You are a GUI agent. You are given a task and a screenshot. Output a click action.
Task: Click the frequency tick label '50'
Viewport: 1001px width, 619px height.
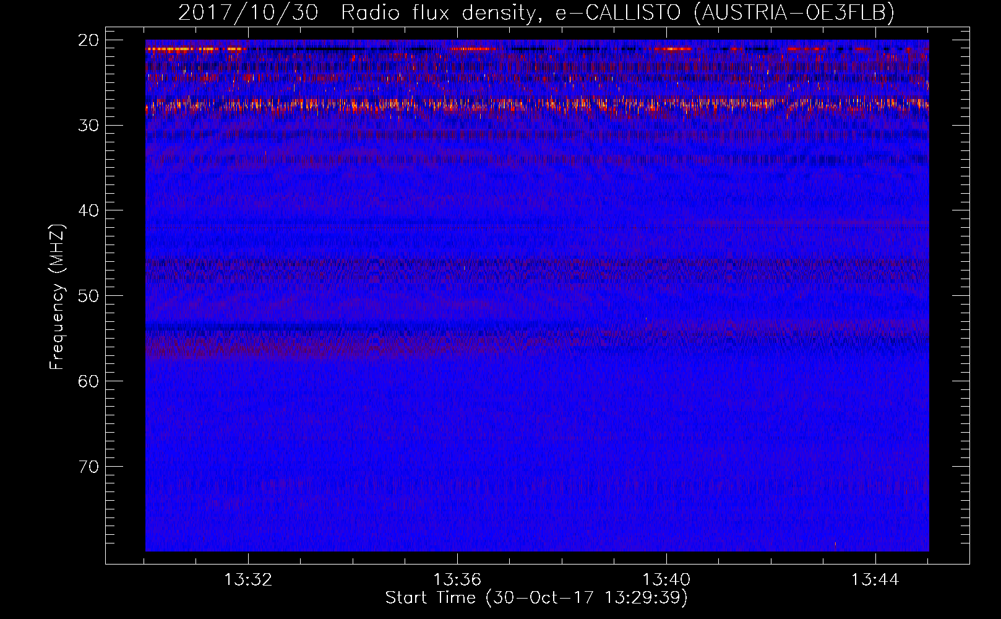pyautogui.click(x=89, y=295)
